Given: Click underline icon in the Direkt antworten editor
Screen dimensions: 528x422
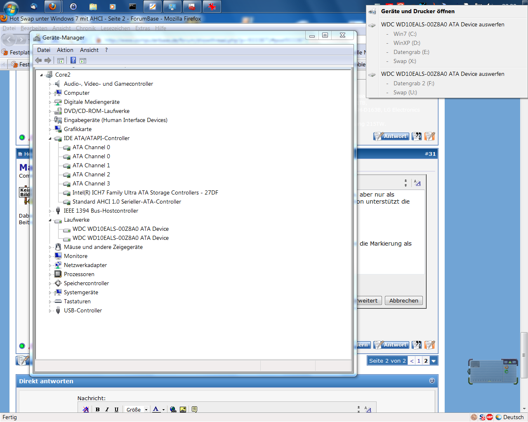Looking at the screenshot, I should pyautogui.click(x=116, y=409).
